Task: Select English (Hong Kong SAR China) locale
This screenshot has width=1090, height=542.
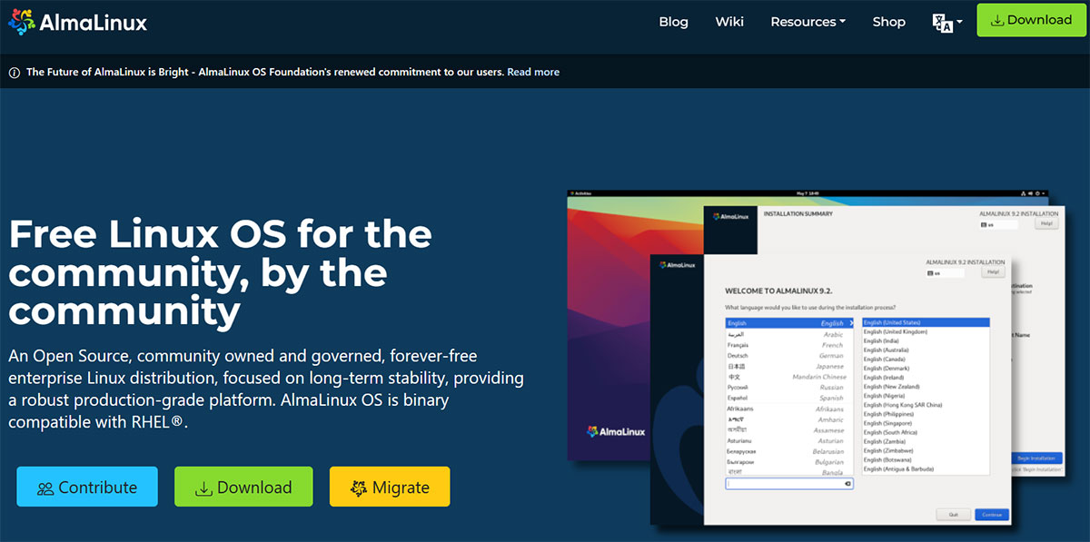Action: click(926, 405)
